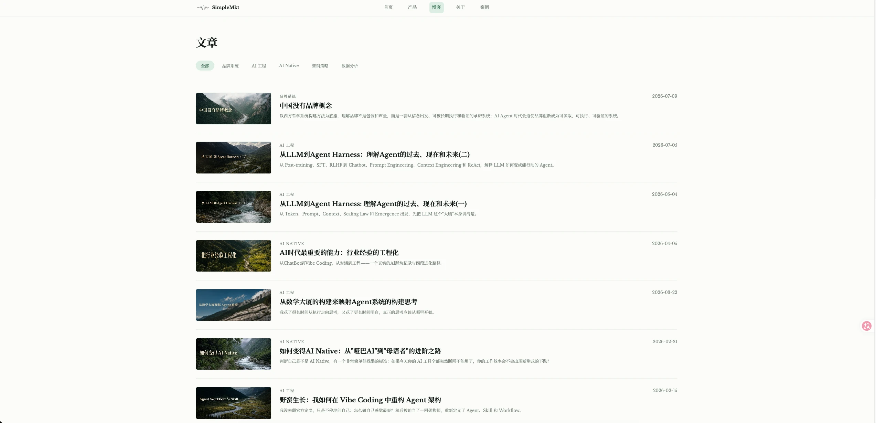Screen dimensions: 876x423
Task: Click the SimpleMkt brand name text
Action: point(225,7)
